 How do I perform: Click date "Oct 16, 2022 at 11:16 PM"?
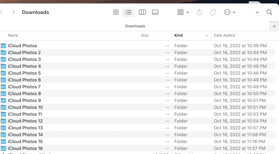coord(239,141)
